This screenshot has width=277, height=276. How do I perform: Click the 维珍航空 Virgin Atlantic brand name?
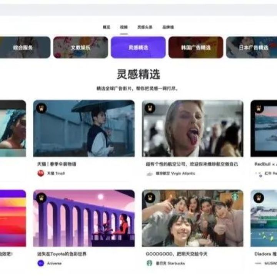[x=175, y=173]
